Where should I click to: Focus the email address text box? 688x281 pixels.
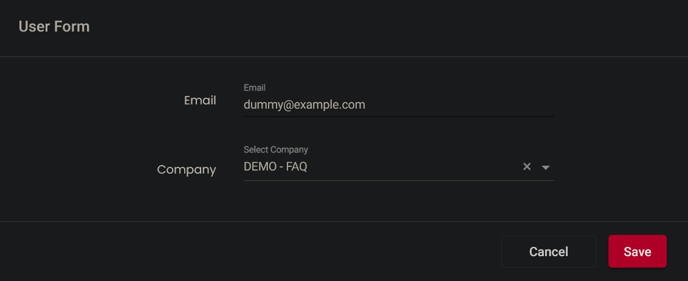pyautogui.click(x=398, y=105)
